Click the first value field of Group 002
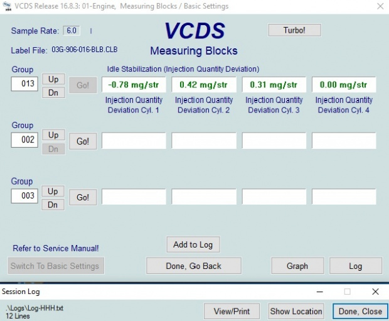The image size is (389, 321). point(134,141)
